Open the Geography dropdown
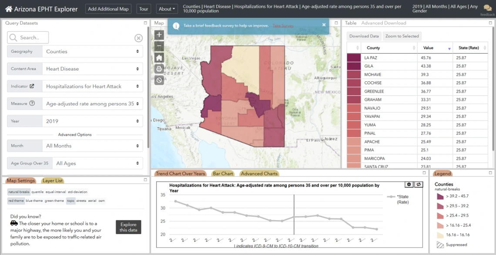Viewport: 496px width, 255px height. pos(92,51)
